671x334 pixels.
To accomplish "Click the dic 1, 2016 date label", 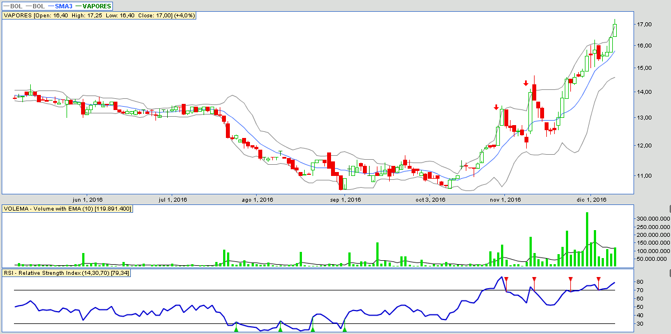I will coord(592,199).
